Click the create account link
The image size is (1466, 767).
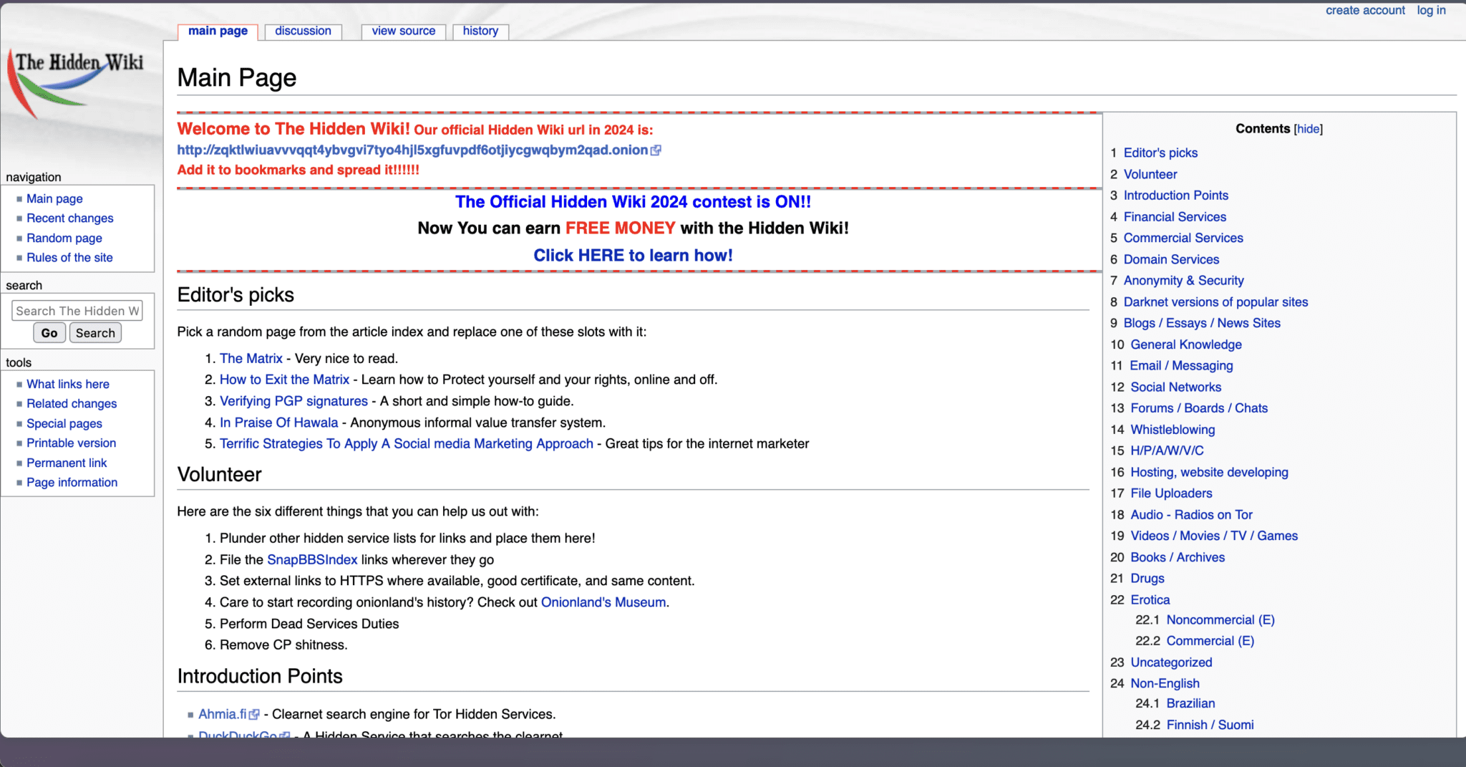1364,10
